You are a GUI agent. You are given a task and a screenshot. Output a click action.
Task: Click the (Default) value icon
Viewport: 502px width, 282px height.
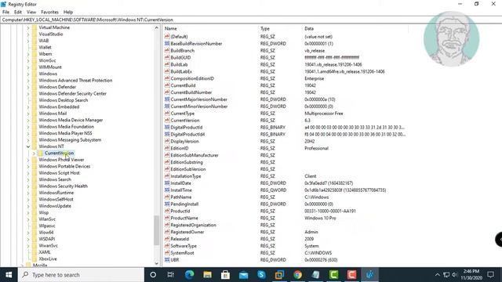pyautogui.click(x=167, y=37)
